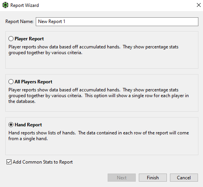The height and width of the screenshot is (187, 203).
Task: Click the "Add Common Stats to Report" label text
Action: tap(43, 162)
